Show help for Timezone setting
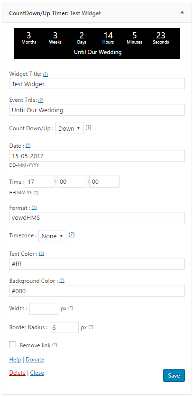Viewport: 193px width, 397px height. click(x=72, y=235)
